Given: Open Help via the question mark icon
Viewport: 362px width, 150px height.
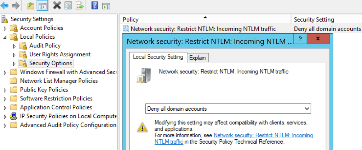Looking at the screenshot, I should click(x=95, y=5).
